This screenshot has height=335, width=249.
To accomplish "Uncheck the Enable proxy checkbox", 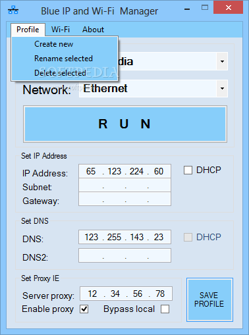I will 84,309.
